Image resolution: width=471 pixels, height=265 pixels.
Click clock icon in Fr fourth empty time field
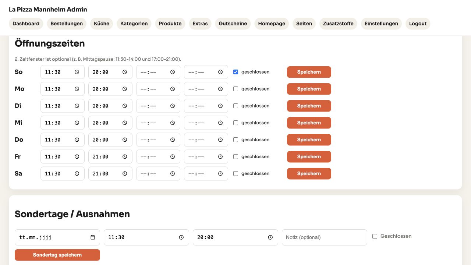click(x=220, y=157)
